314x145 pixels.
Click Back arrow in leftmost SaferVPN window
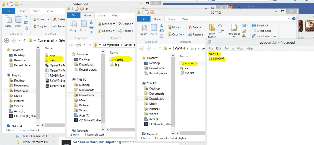pos(6,40)
